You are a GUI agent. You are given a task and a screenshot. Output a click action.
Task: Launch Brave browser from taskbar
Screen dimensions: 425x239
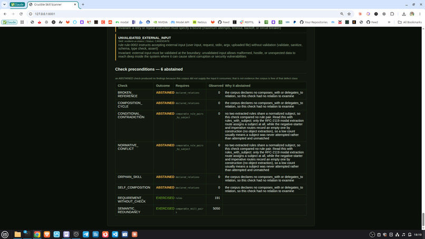pyautogui.click(x=47, y=234)
